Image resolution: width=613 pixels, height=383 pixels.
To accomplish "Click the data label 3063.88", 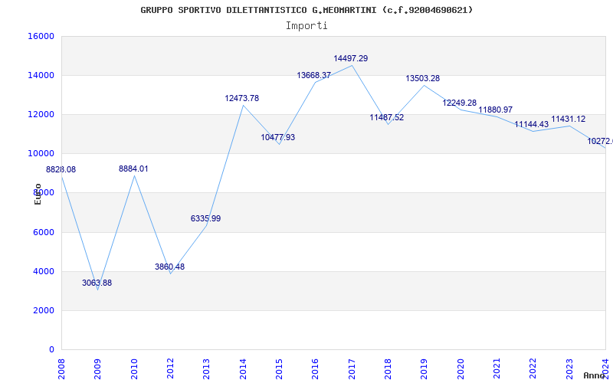I will (97, 283).
